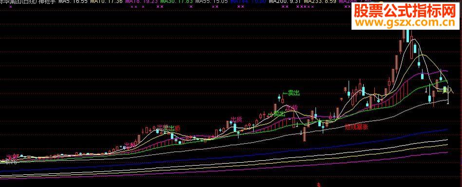The height and width of the screenshot is (187, 462).
Task: Click the MA10 17.36 readout
Action: 106,2
